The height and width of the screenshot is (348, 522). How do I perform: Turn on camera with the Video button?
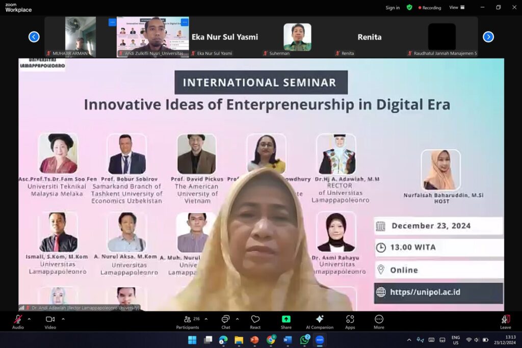pyautogui.click(x=50, y=322)
